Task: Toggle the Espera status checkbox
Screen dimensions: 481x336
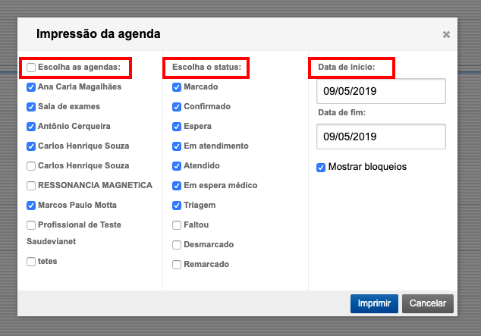Action: pos(177,127)
